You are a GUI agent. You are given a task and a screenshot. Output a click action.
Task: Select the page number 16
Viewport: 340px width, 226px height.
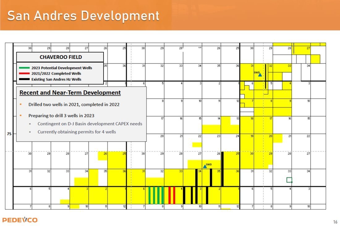(x=335, y=222)
